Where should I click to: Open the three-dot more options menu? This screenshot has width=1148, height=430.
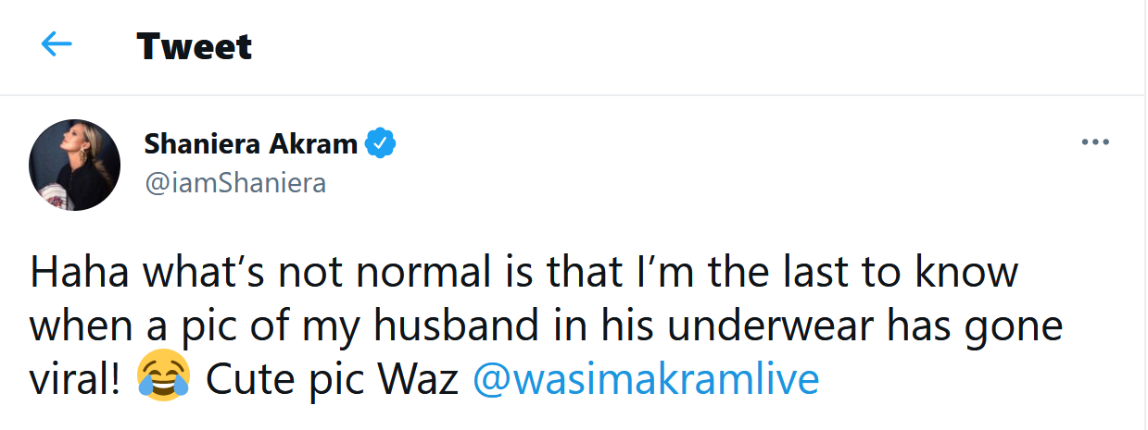pyautogui.click(x=1095, y=142)
